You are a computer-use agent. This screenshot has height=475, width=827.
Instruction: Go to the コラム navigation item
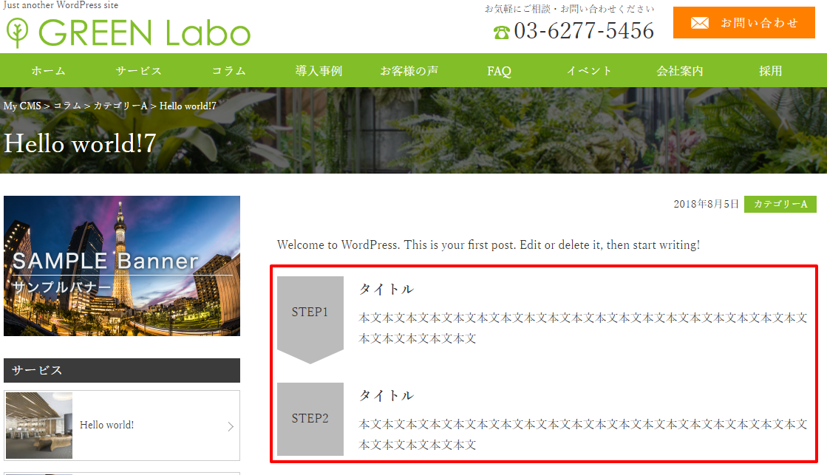point(229,71)
